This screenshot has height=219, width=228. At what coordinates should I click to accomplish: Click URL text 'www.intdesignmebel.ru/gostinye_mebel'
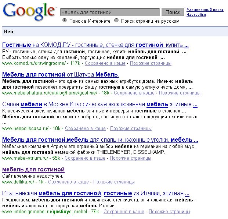[x=45, y=212]
